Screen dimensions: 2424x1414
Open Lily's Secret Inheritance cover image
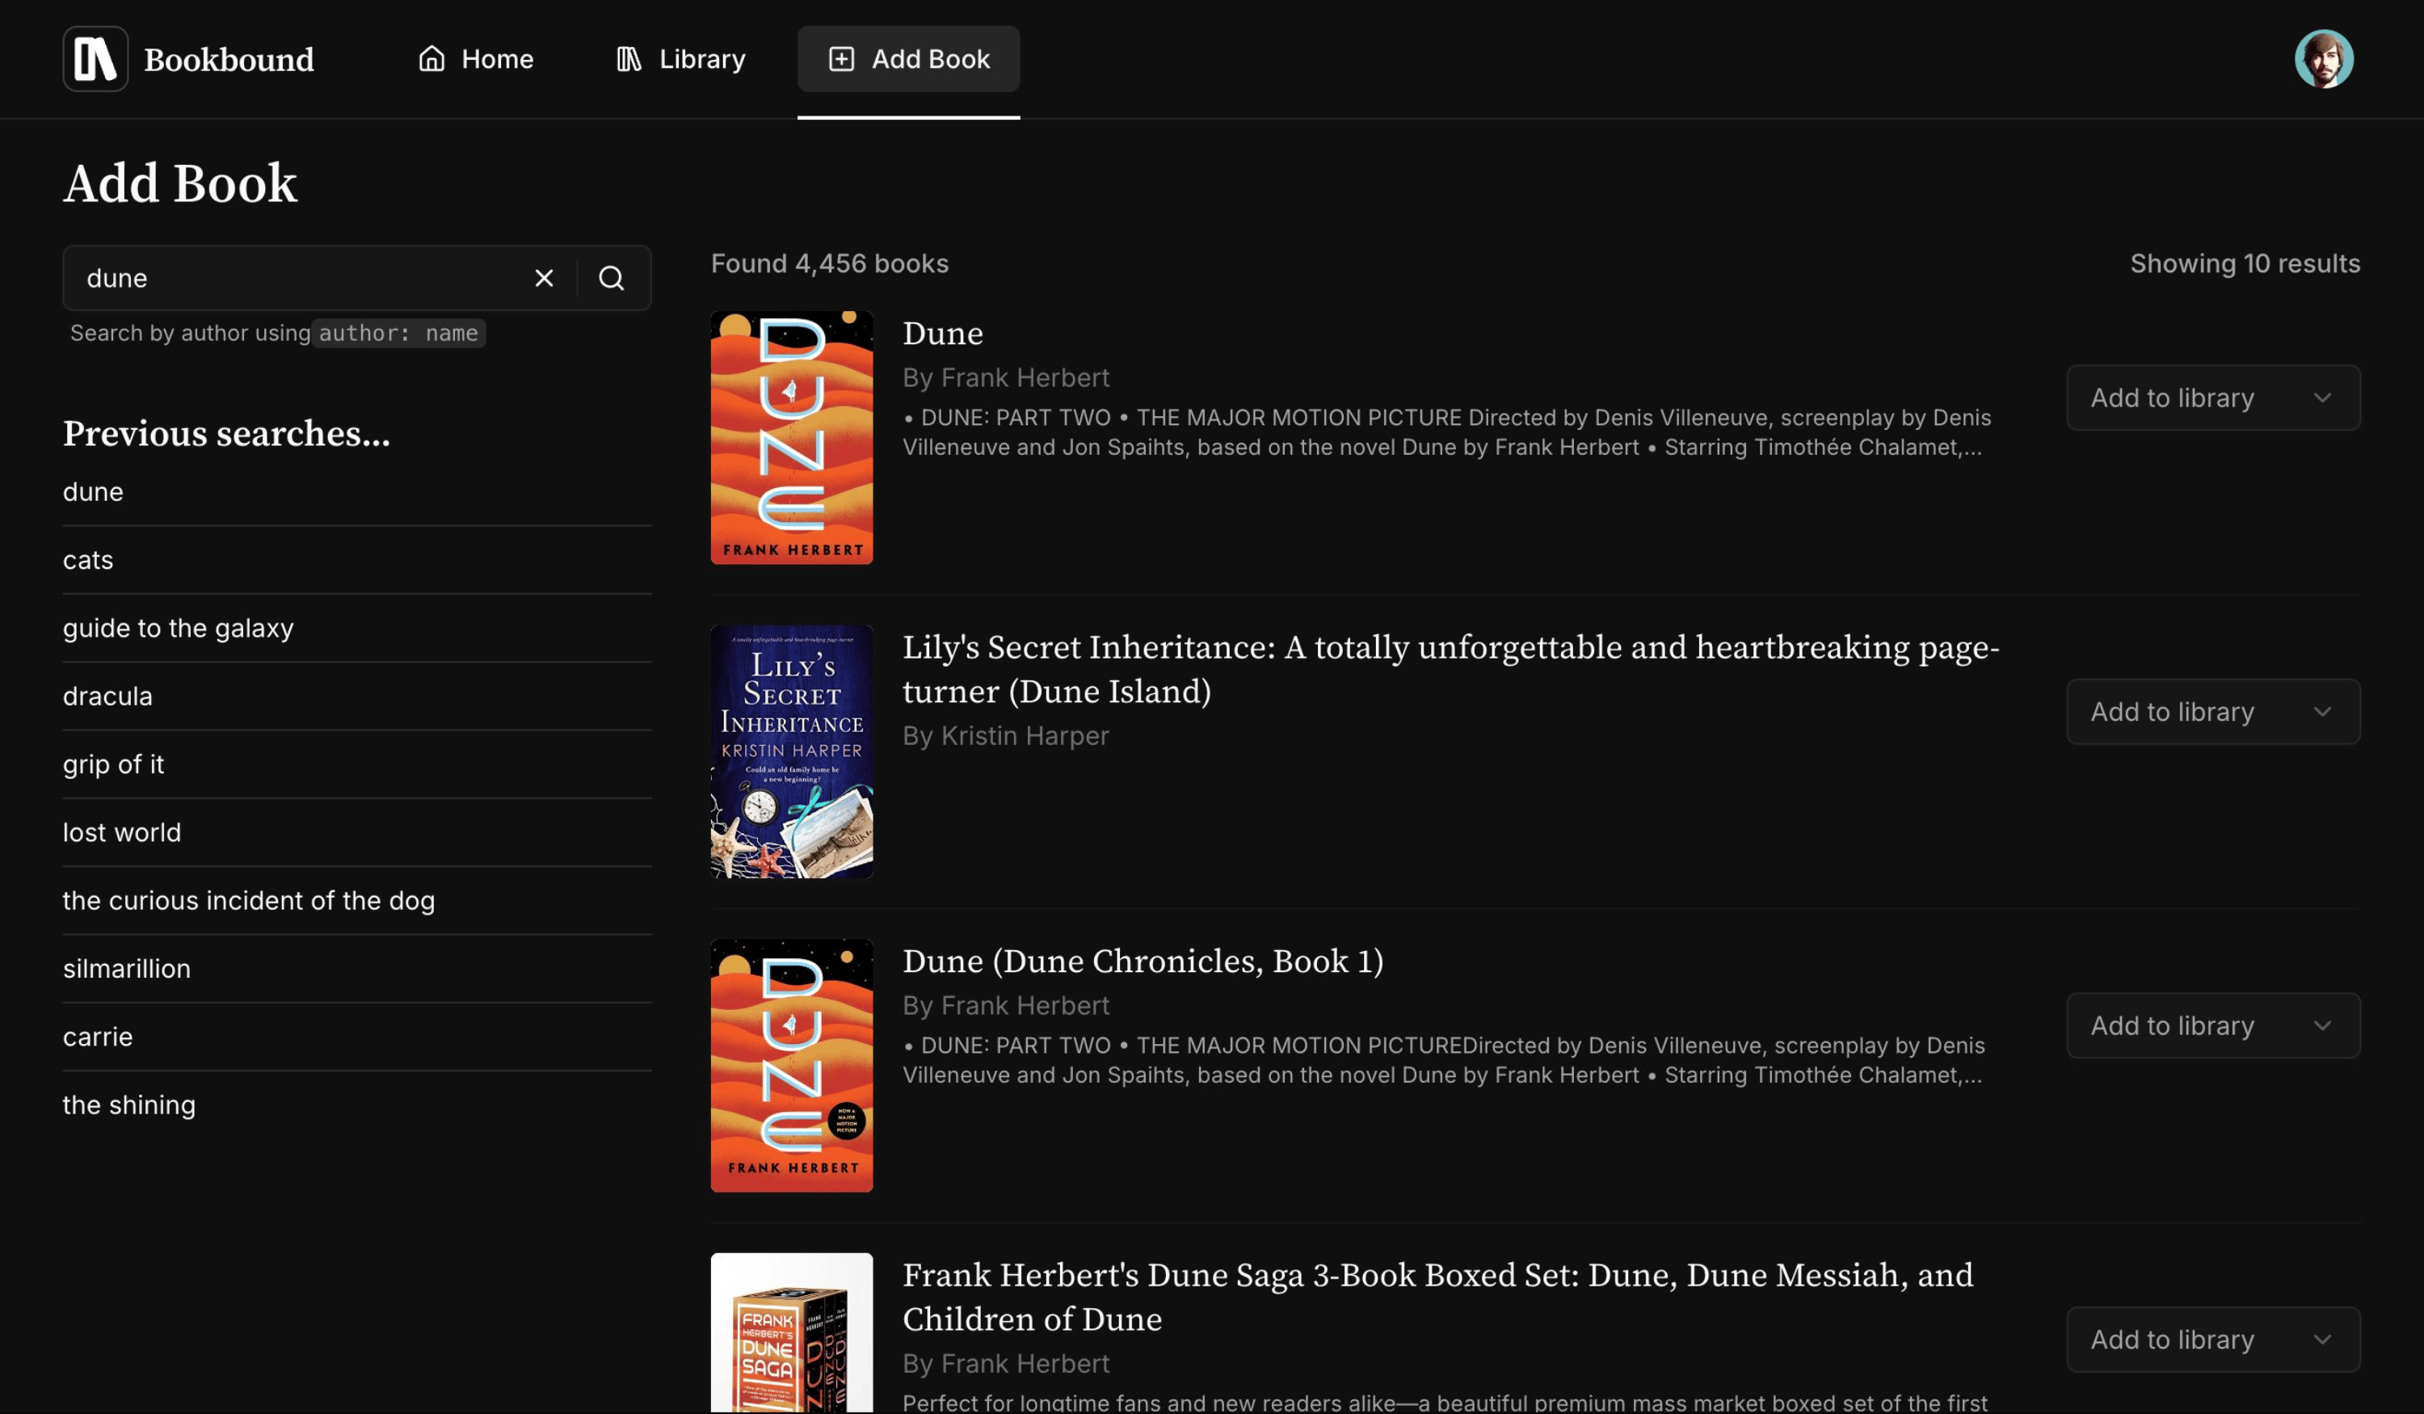coord(792,751)
